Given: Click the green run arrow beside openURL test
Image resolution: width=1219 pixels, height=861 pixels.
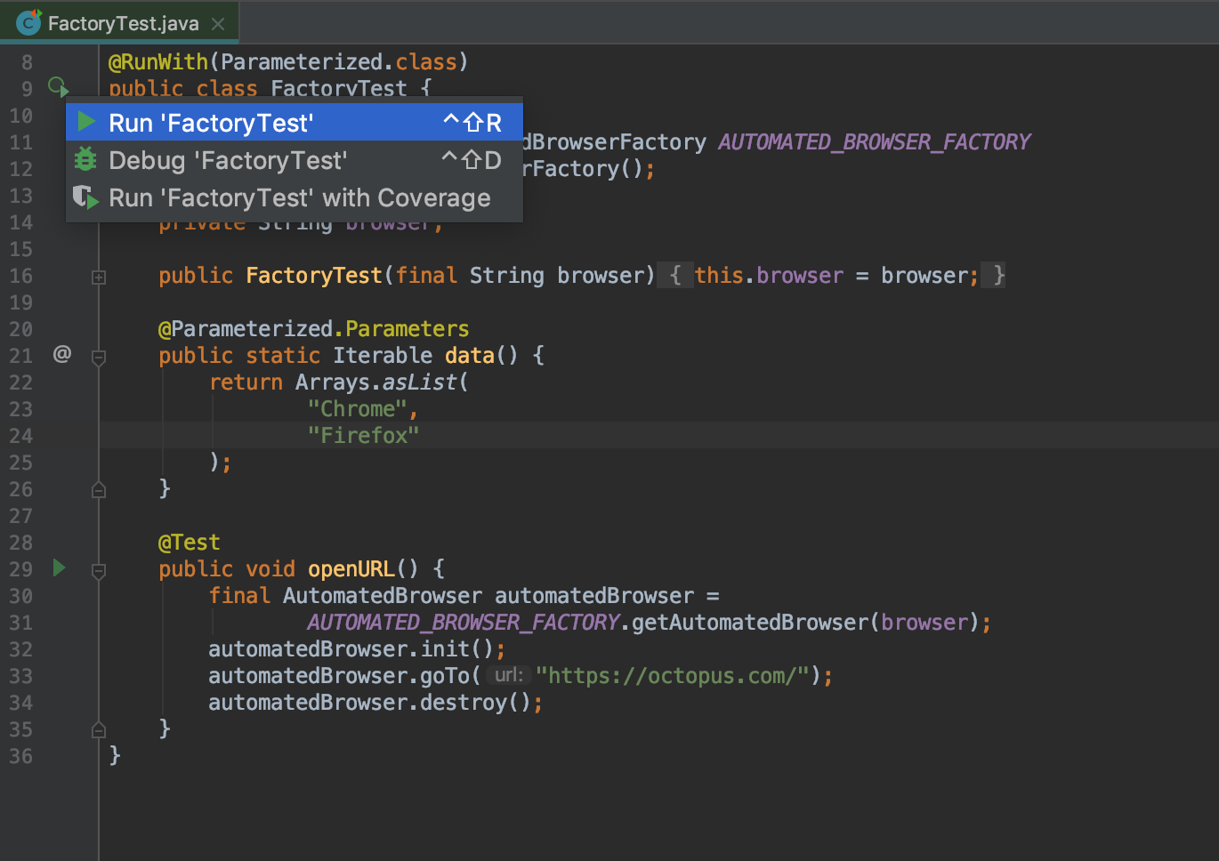Looking at the screenshot, I should point(59,567).
